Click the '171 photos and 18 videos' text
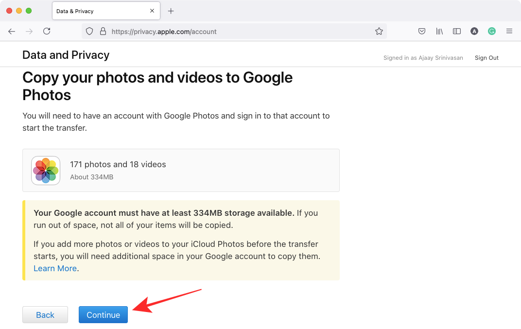521x329 pixels. click(118, 164)
